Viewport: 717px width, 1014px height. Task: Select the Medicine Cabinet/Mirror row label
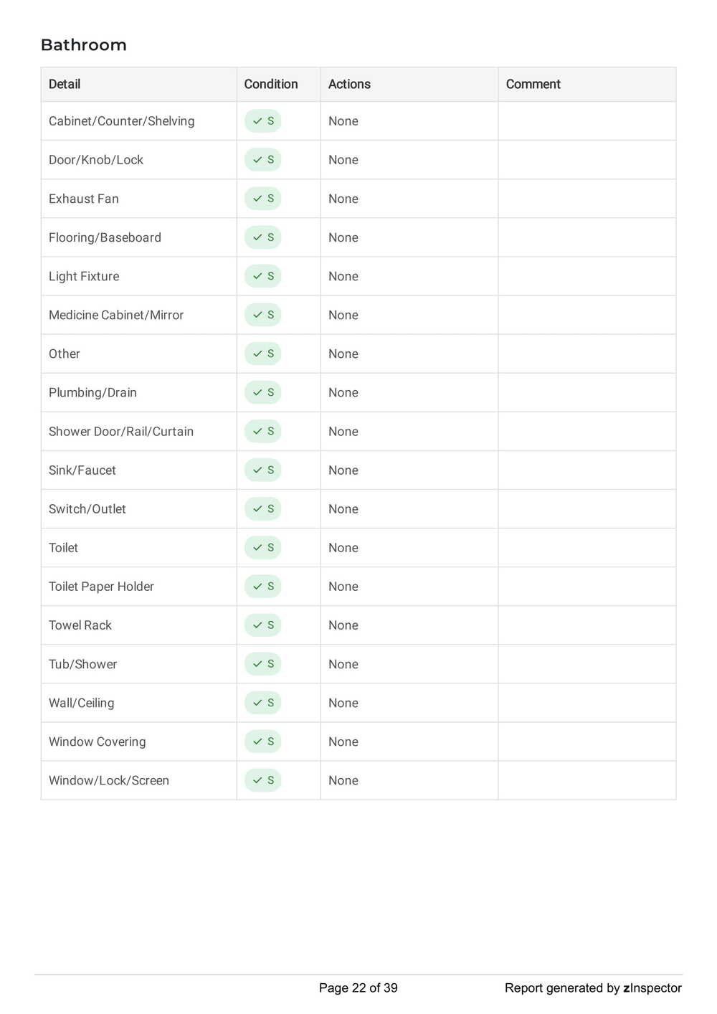click(116, 315)
